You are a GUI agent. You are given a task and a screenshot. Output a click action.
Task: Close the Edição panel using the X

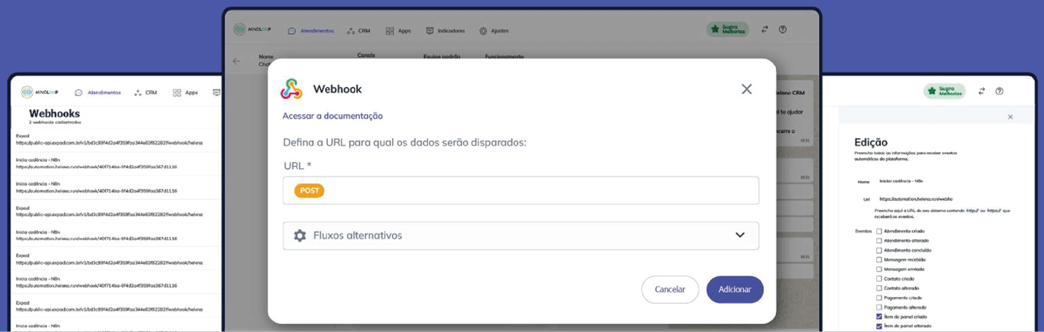(x=1010, y=117)
